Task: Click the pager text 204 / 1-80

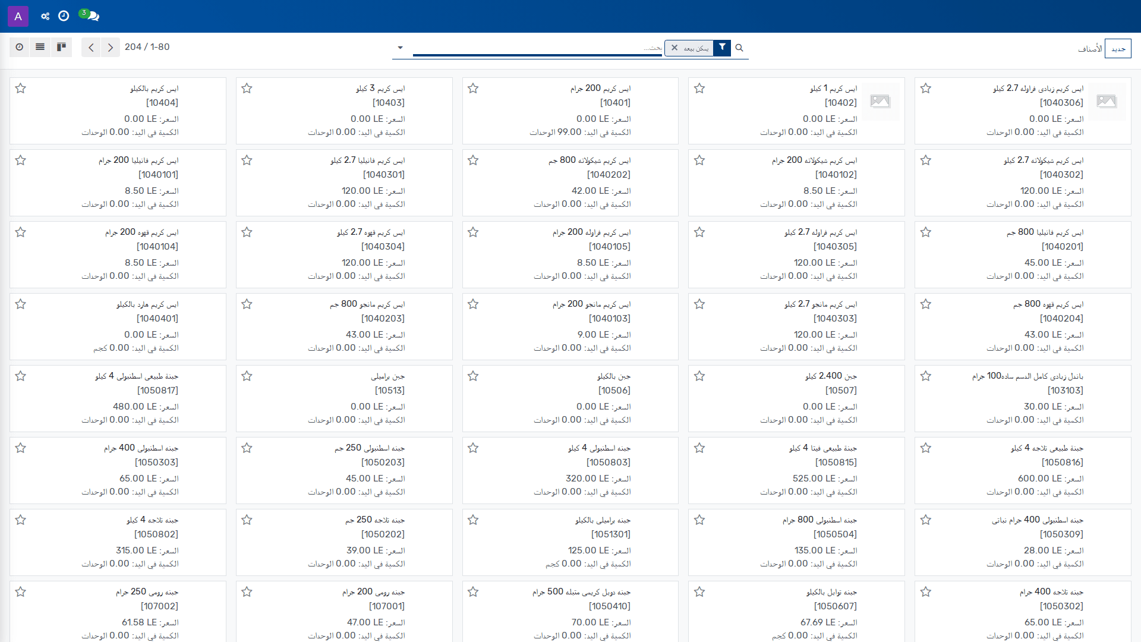Action: [147, 47]
